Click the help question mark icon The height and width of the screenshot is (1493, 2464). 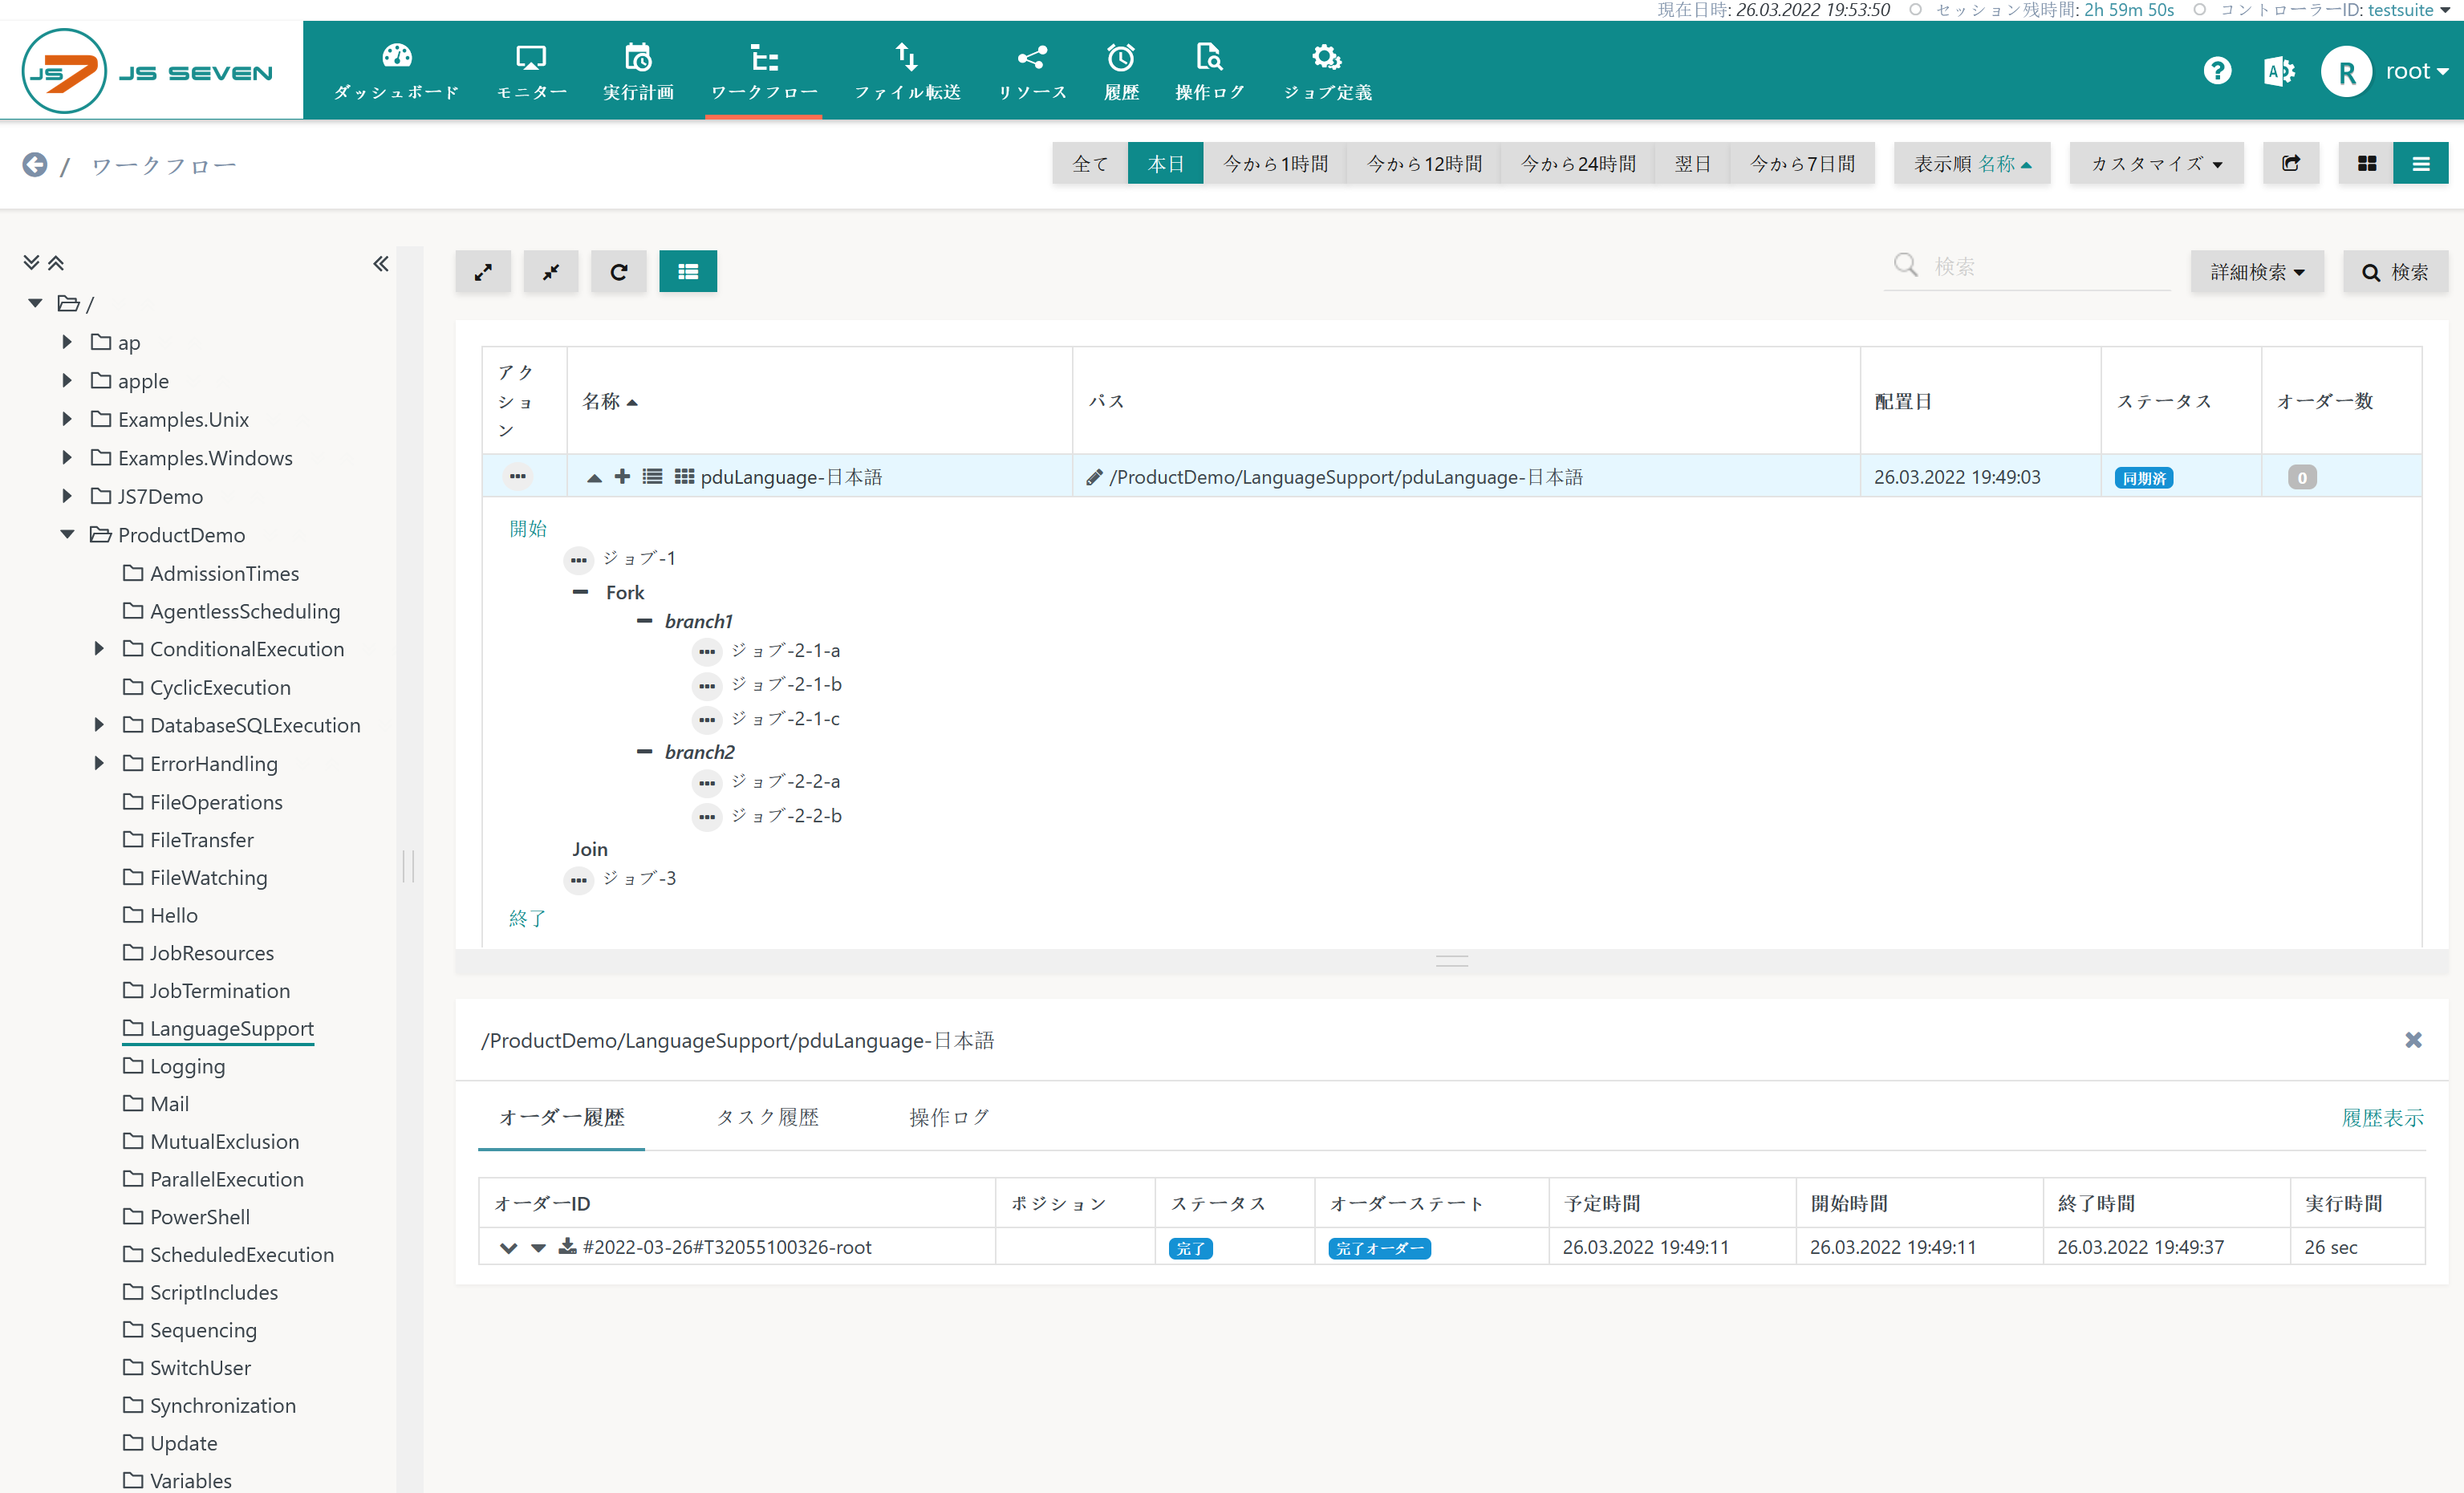(2217, 71)
